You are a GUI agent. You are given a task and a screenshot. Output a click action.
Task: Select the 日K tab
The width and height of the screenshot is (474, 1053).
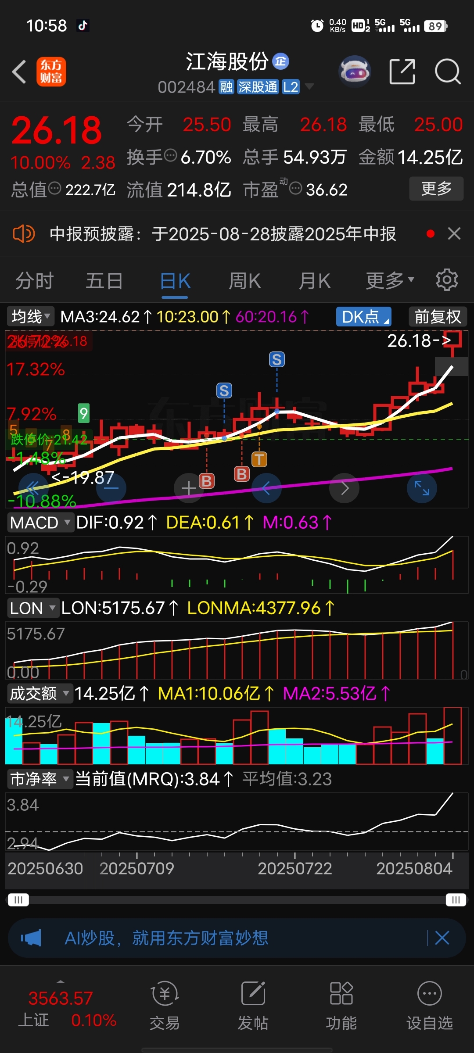(x=175, y=281)
